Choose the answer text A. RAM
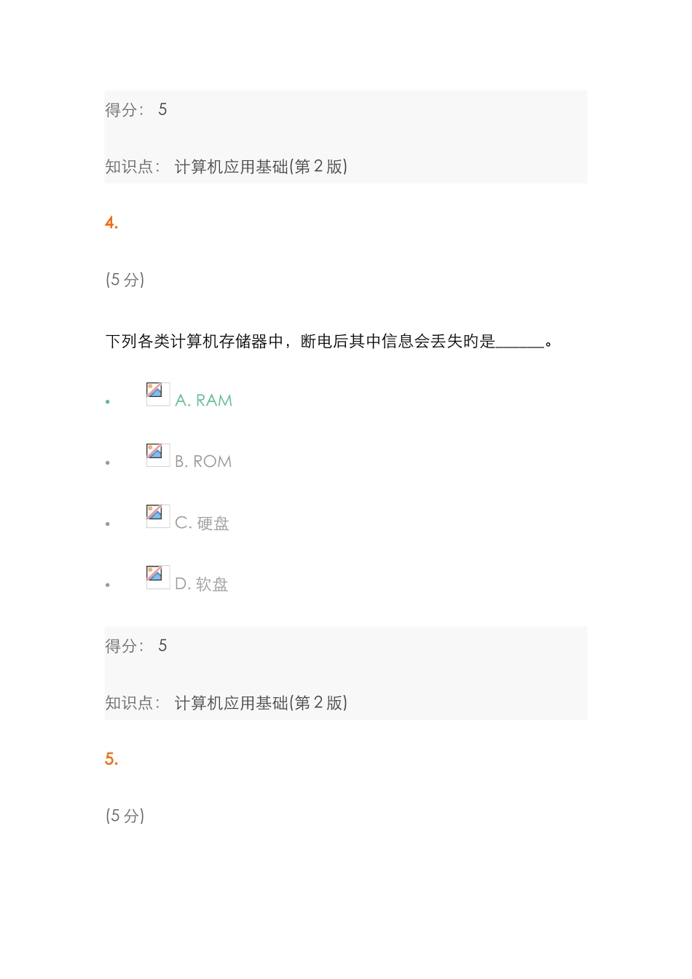Screen dimensions: 692x979 [204, 401]
